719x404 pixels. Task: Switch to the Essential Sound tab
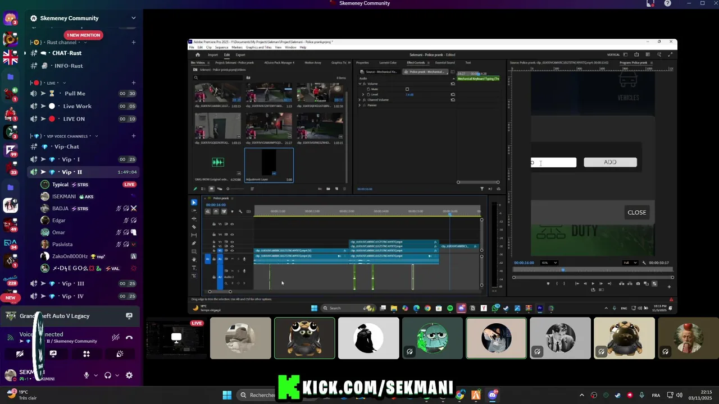[x=445, y=63]
